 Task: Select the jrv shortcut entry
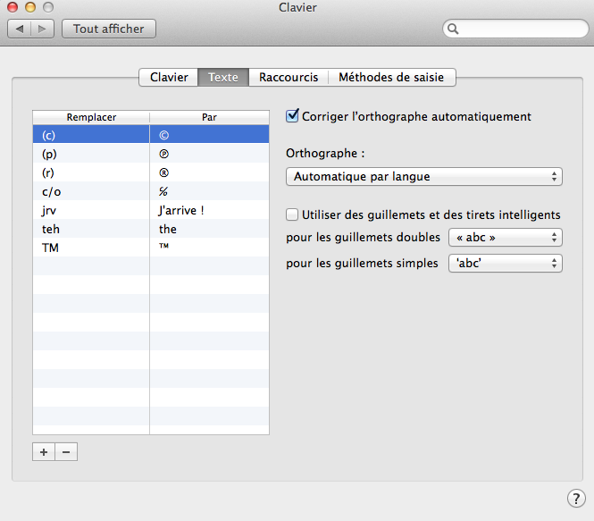tap(91, 210)
